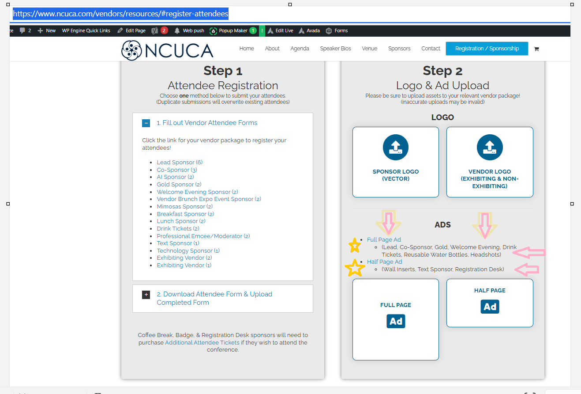Viewport: 581px width, 394px height.
Task: Open the Avada admin bar menu
Action: point(309,30)
